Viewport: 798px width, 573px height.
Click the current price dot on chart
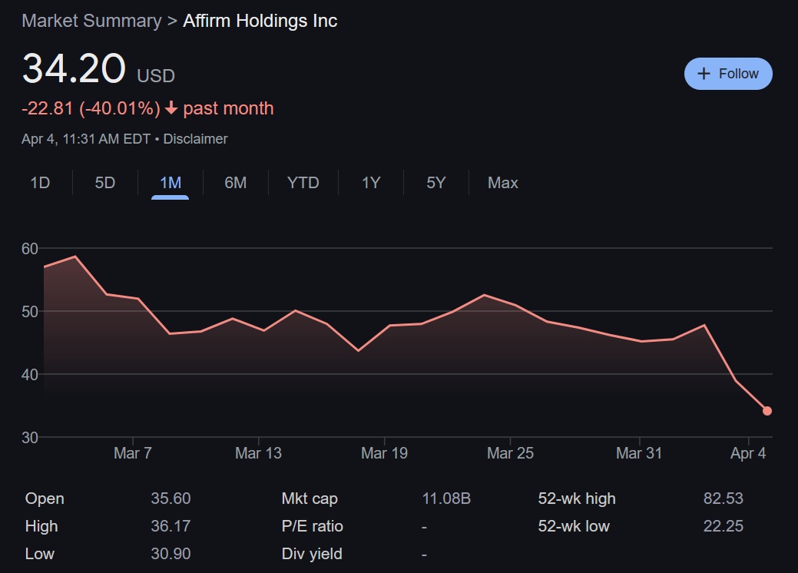[767, 411]
